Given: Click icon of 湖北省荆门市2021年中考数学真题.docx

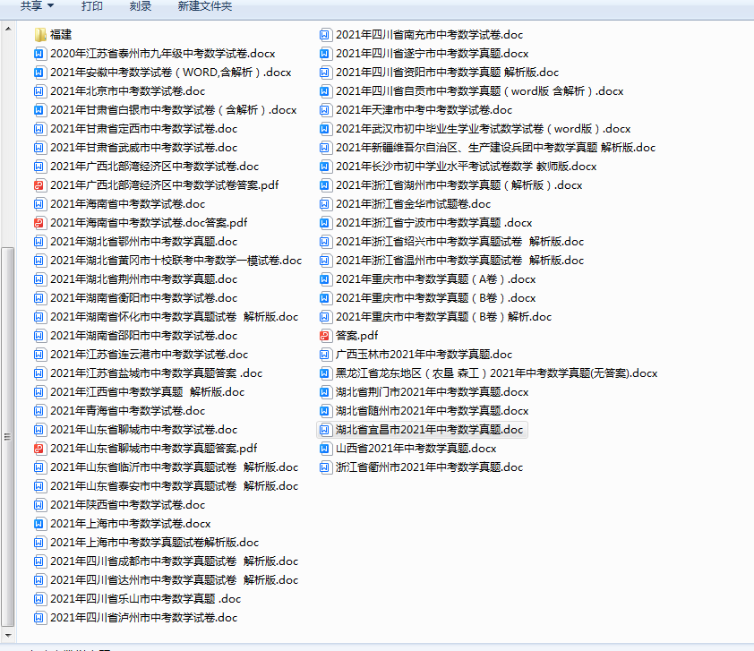Looking at the screenshot, I should 325,392.
